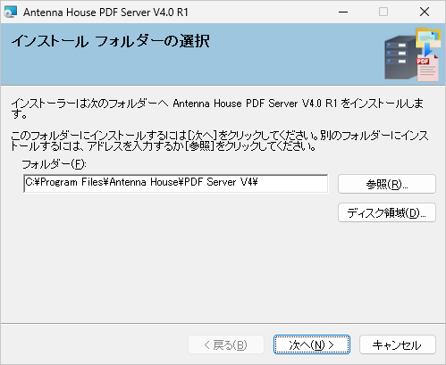The width and height of the screenshot is (446, 365).
Task: Click the title text Antenna House PDF Server V4.0 R1
Action: (105, 12)
